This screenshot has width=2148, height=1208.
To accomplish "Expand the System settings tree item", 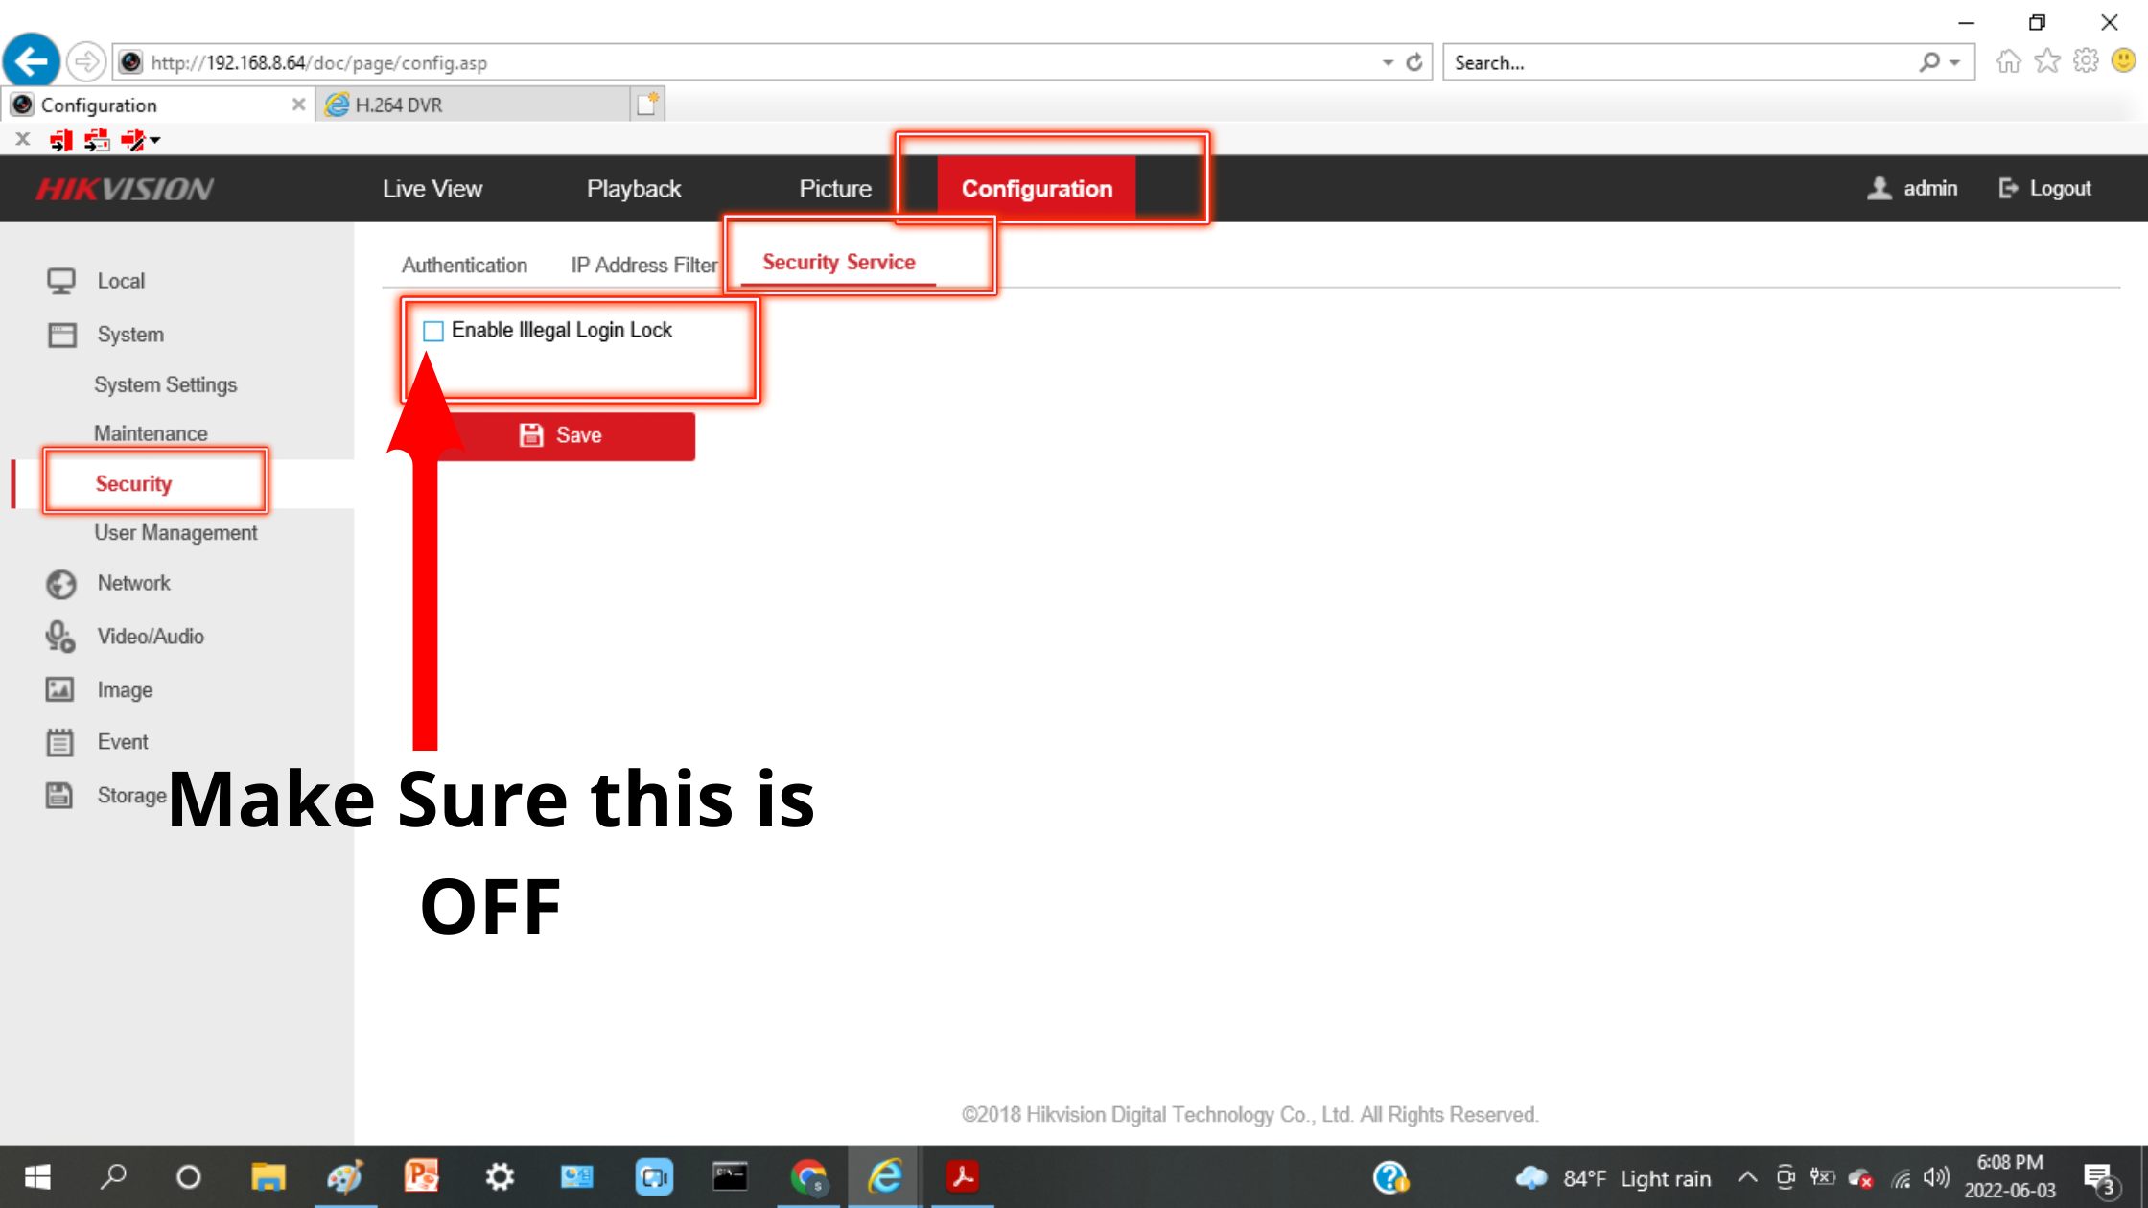I will 128,334.
